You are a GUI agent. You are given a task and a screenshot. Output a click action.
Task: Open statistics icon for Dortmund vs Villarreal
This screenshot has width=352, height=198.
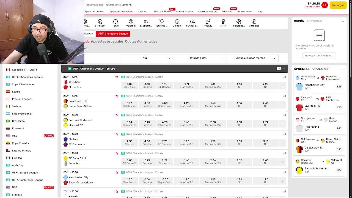tap(284, 115)
